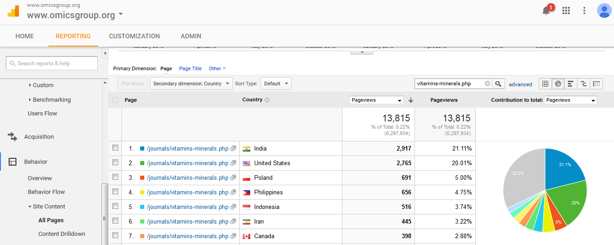Open the ADMIN tab
Screen dimensions: 614x245
pyautogui.click(x=191, y=36)
